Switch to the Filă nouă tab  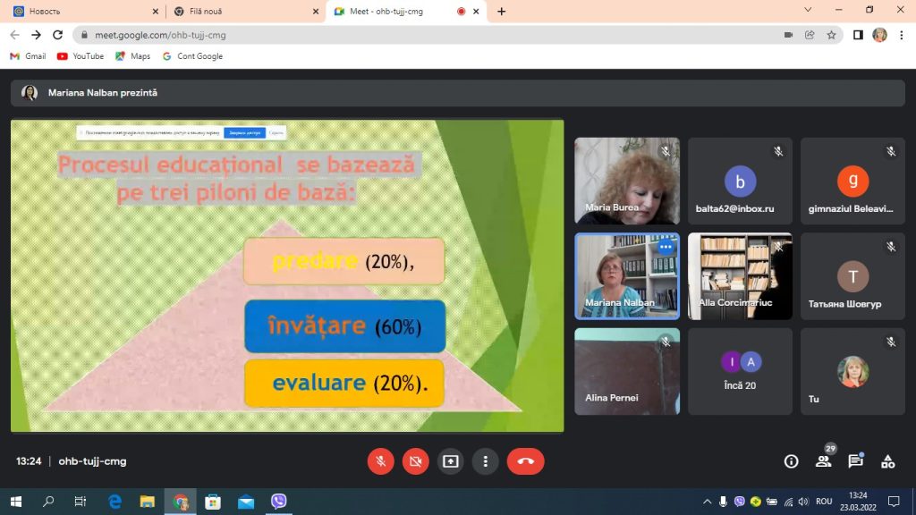coord(245,11)
